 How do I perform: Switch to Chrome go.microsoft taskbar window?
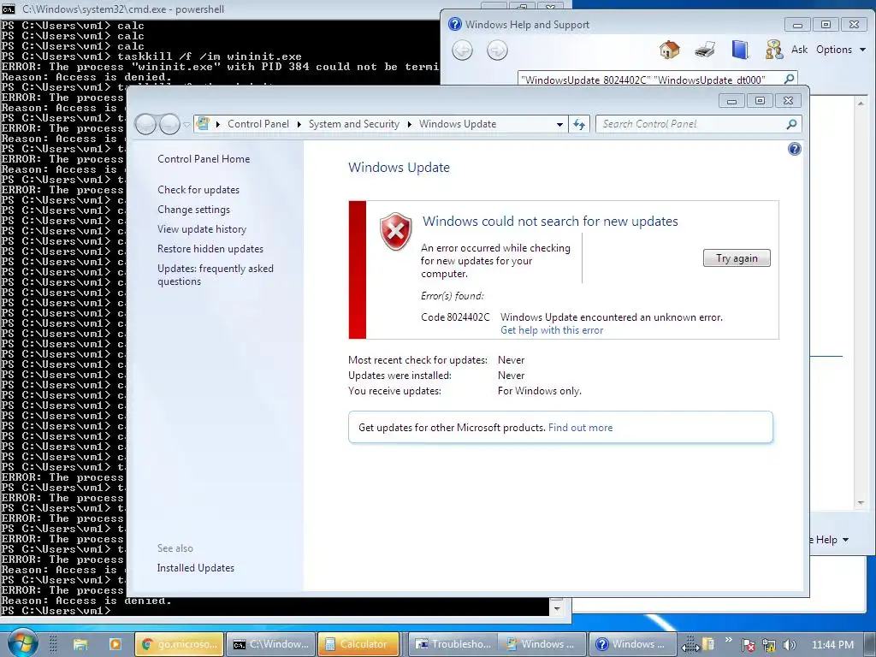180,644
